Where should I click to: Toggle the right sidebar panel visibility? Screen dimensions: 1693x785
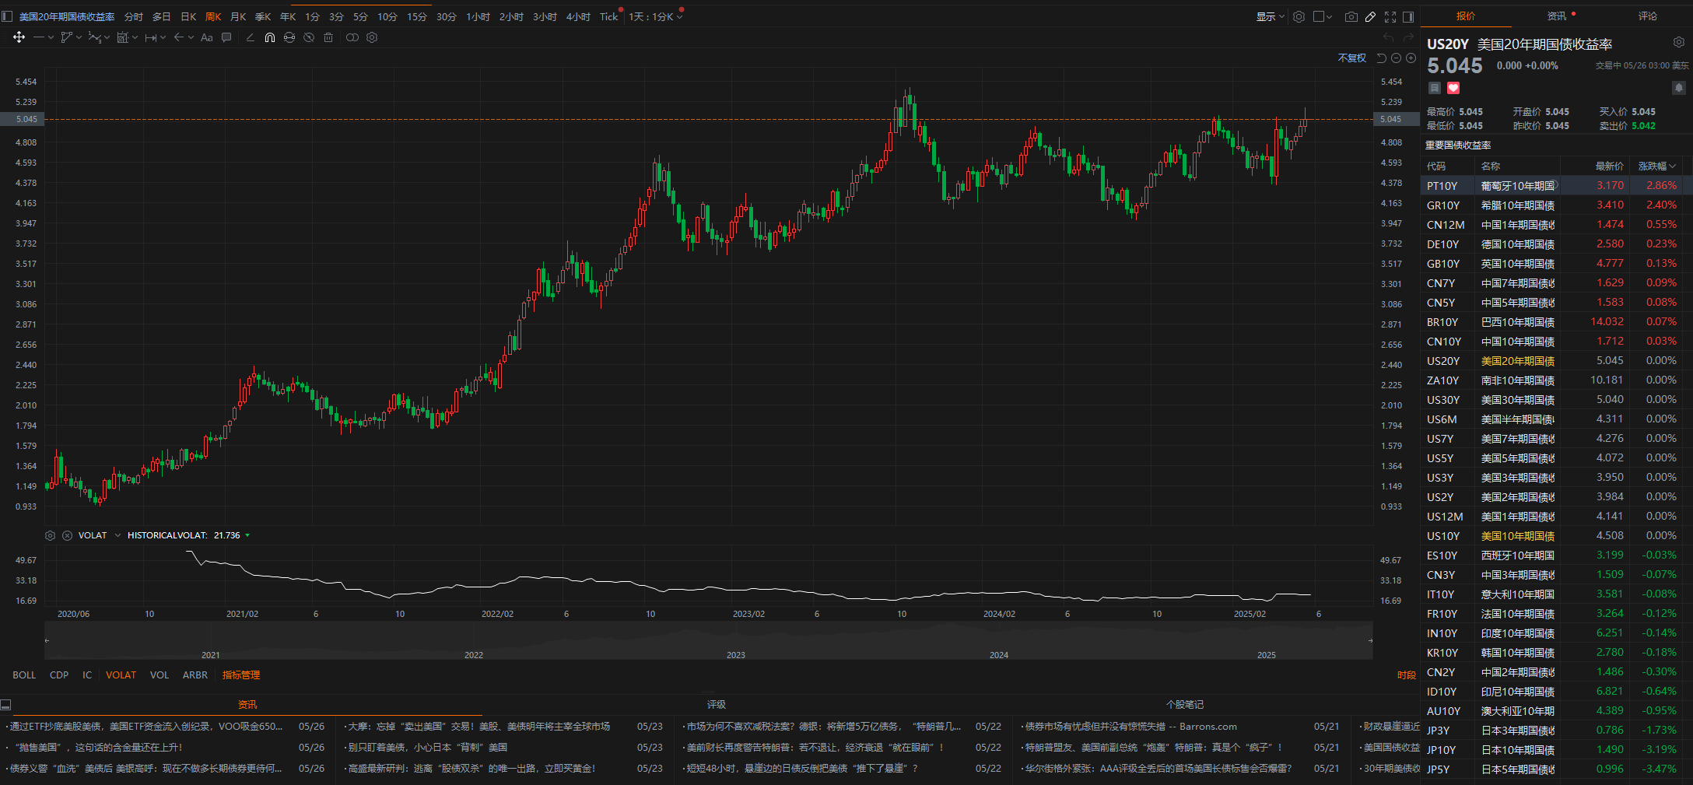point(1408,16)
